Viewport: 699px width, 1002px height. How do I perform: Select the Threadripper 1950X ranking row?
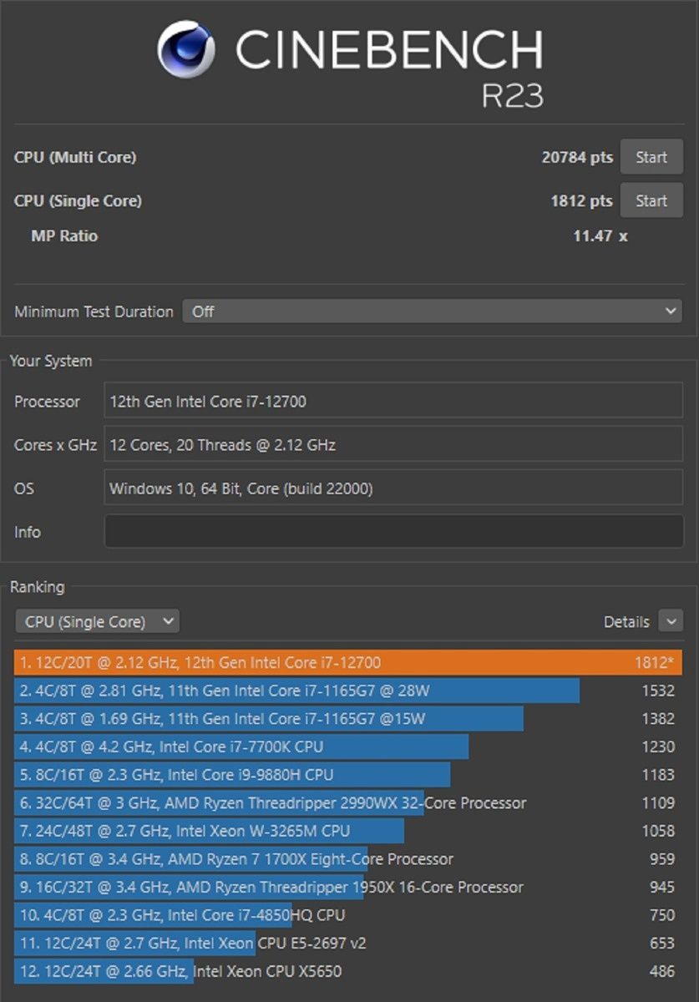click(271, 887)
